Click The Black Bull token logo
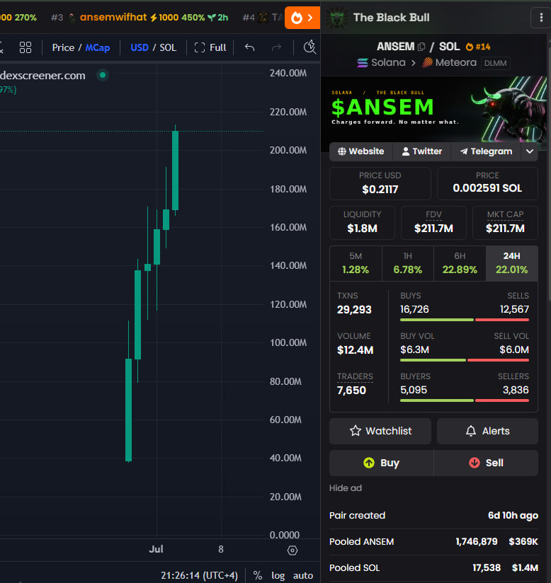This screenshot has width=551, height=583. [337, 18]
